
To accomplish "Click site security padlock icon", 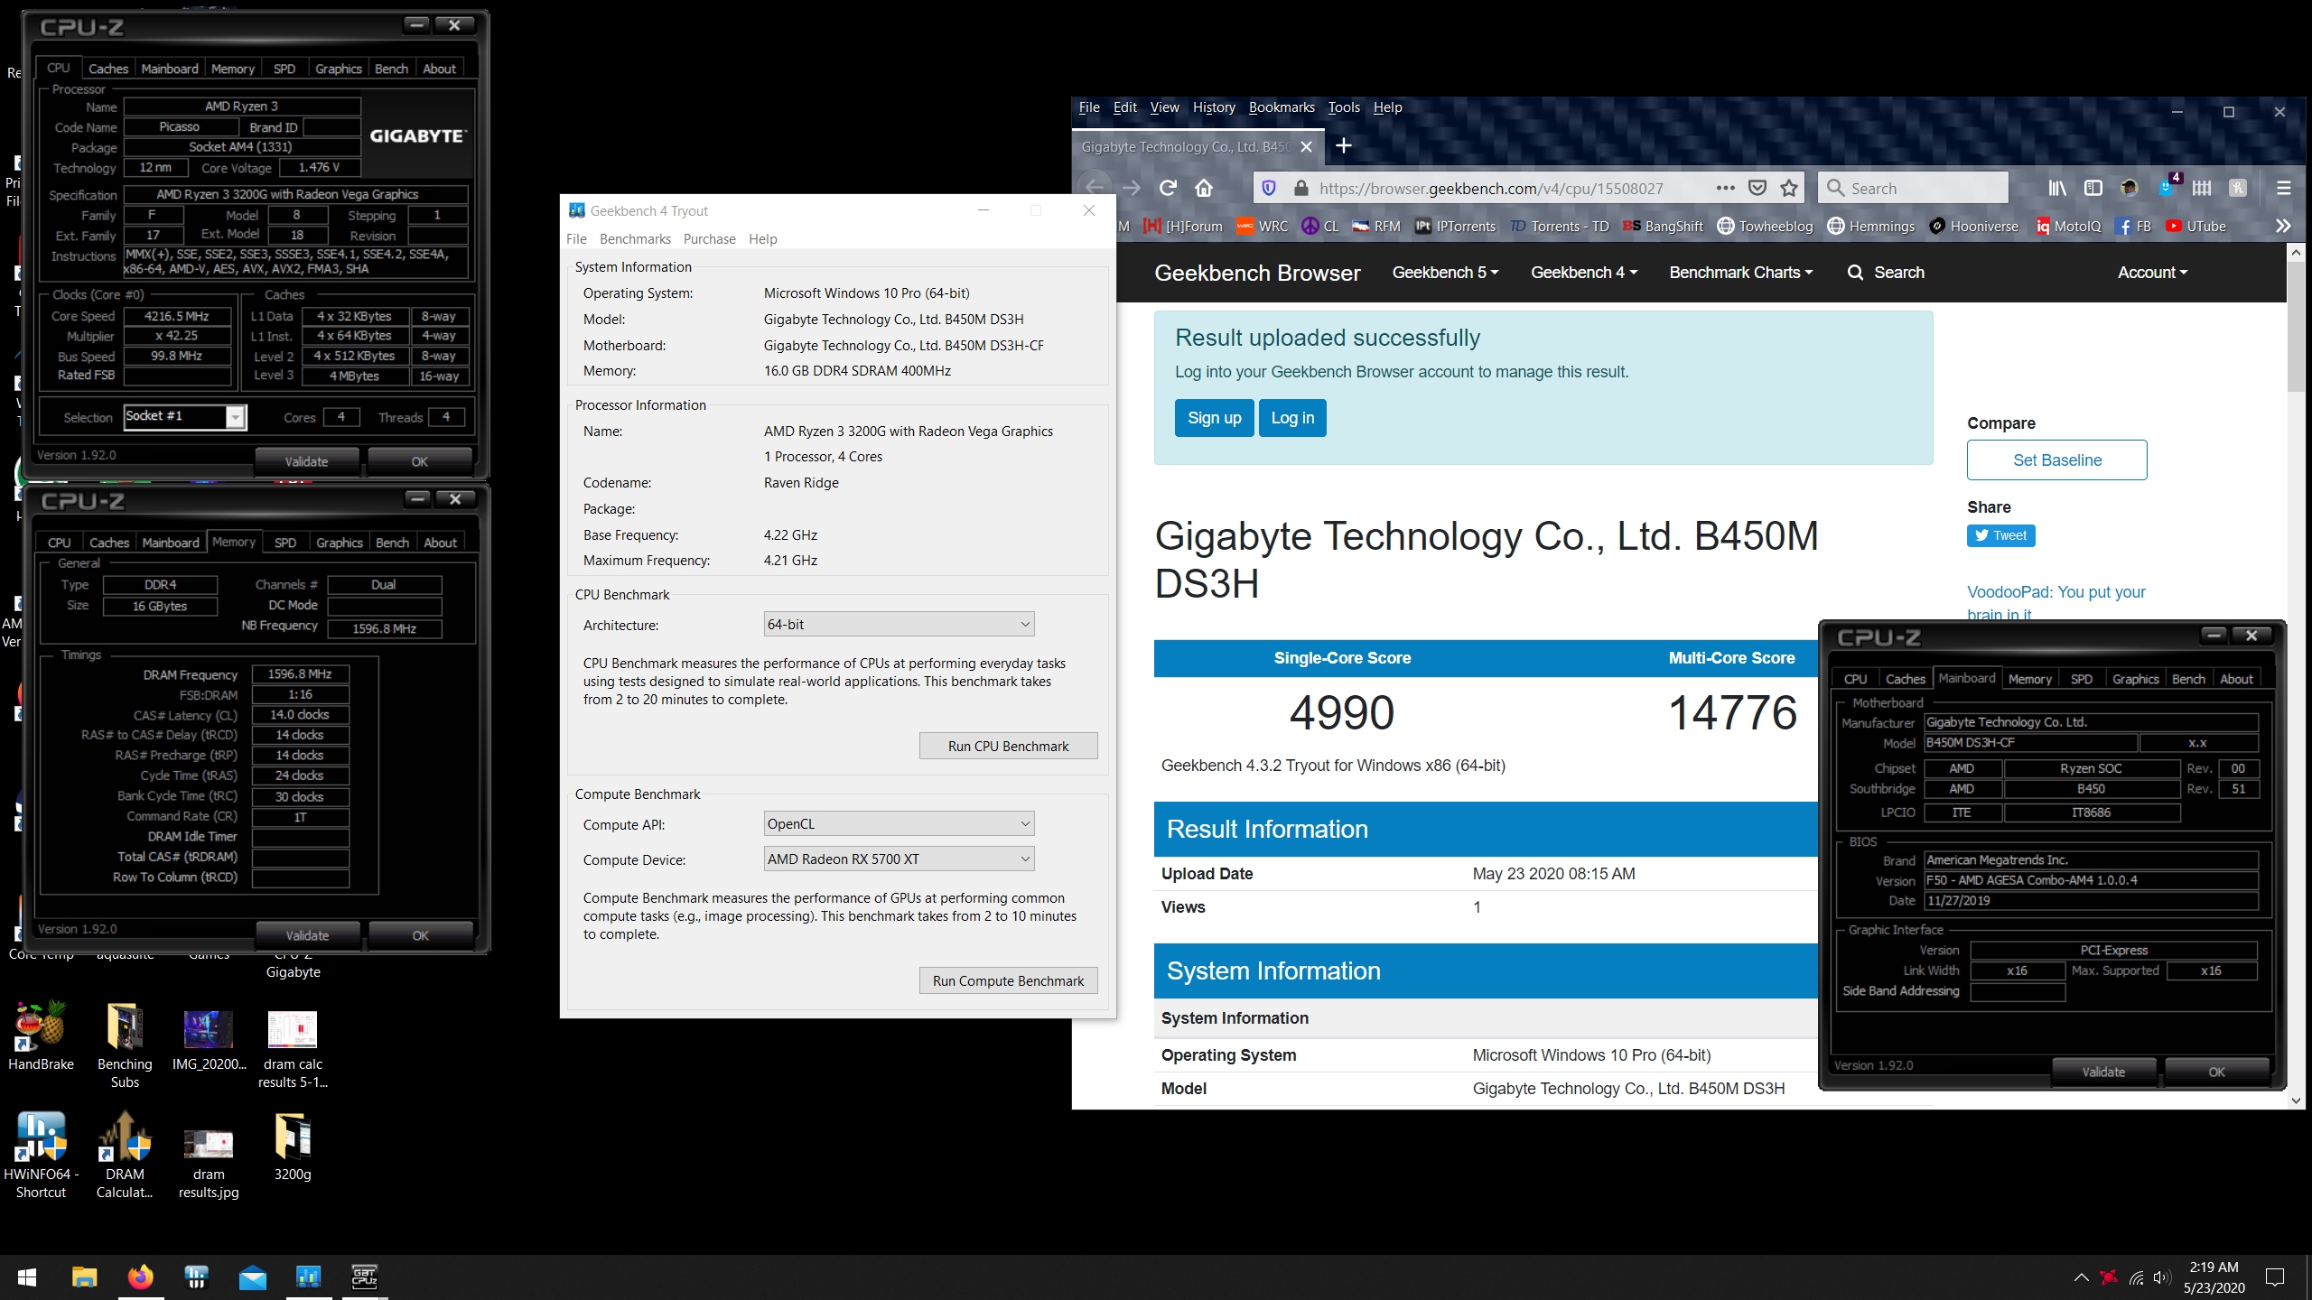I will pyautogui.click(x=1300, y=188).
